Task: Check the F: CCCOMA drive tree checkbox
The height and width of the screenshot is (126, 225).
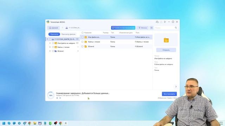Action: [x=50, y=39]
